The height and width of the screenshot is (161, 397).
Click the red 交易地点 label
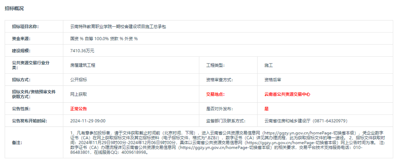coord(215,94)
